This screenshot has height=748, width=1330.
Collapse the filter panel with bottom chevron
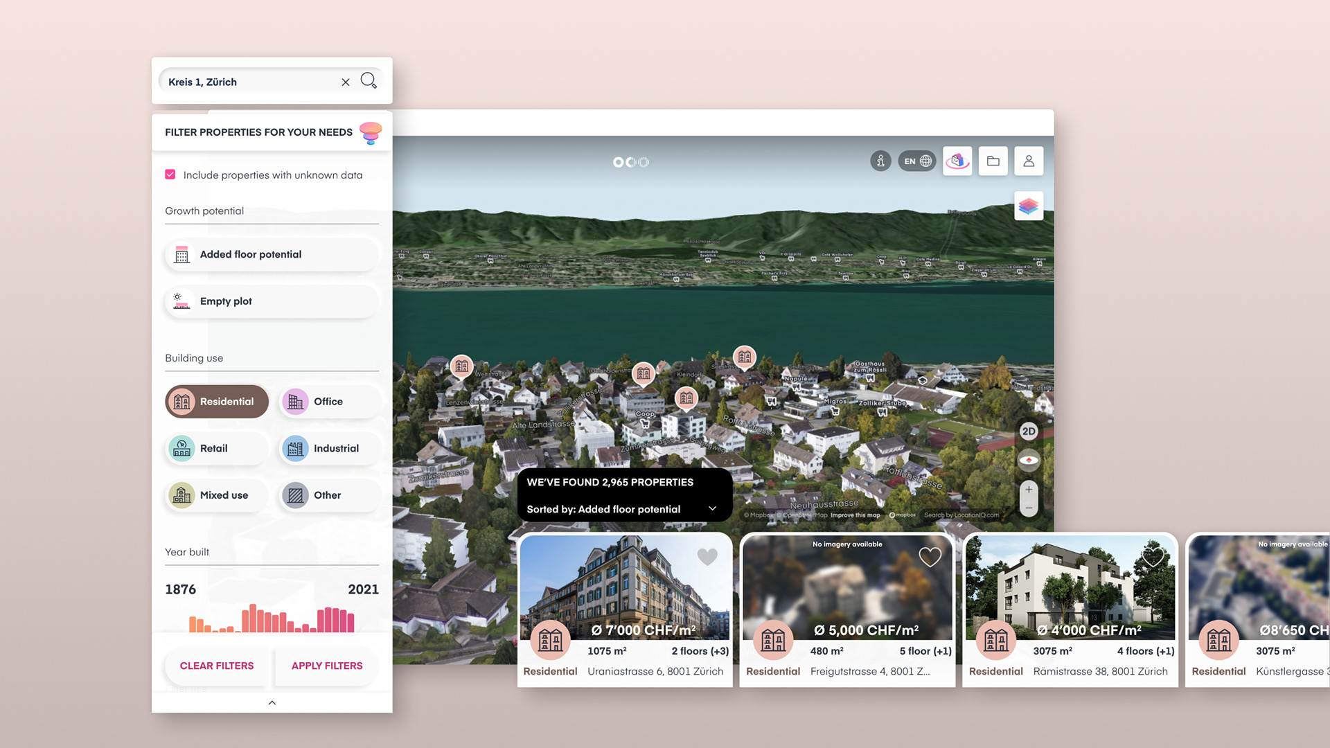point(272,702)
